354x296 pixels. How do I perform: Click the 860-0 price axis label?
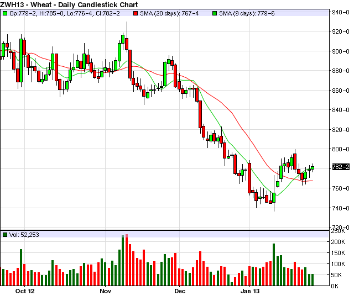[x=341, y=91]
